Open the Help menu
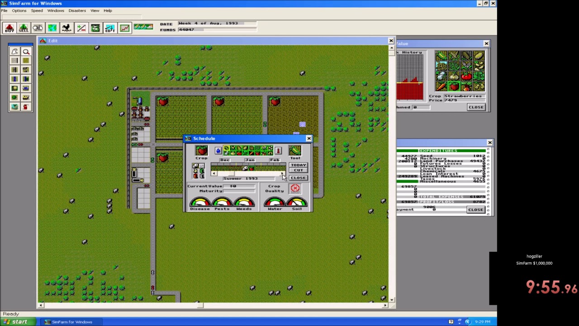Viewport: 579px width, 326px height. (x=108, y=10)
